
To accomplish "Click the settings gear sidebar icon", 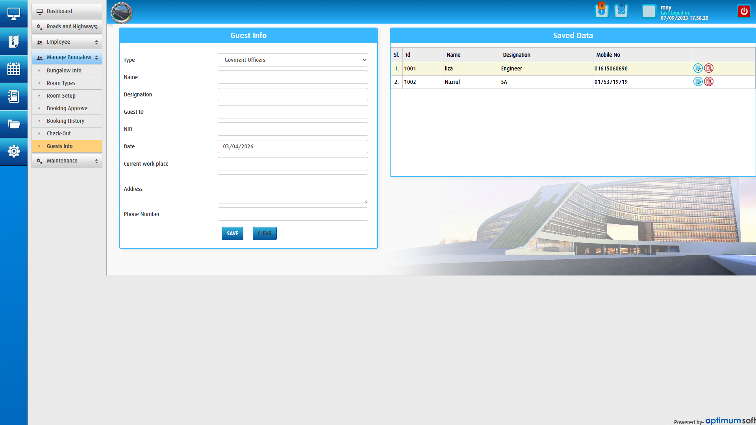I will 13,152.
